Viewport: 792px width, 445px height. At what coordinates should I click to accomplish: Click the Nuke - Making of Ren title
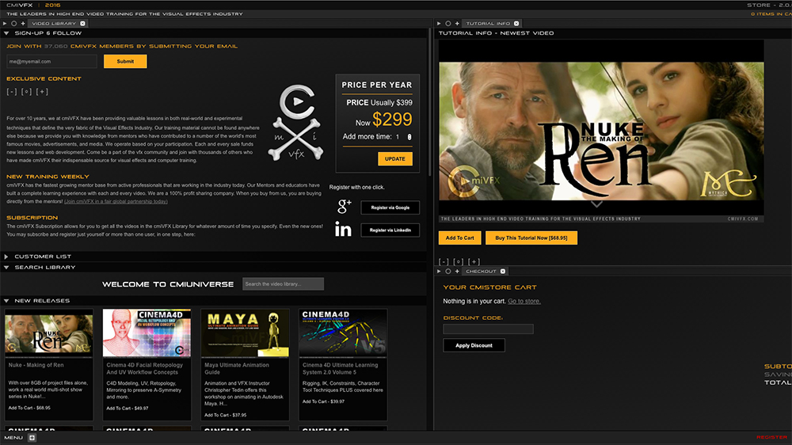coord(36,365)
